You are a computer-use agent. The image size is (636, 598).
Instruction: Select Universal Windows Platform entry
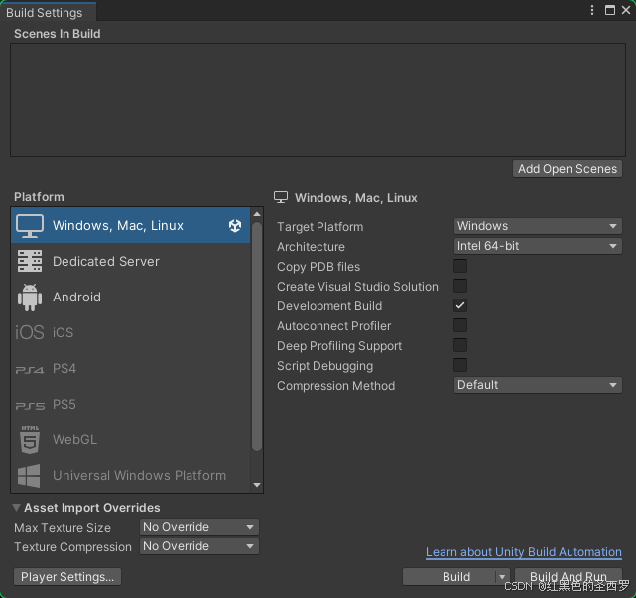click(x=131, y=476)
